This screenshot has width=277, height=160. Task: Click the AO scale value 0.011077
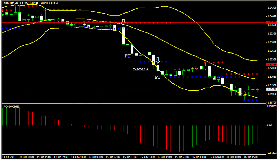click(272, 106)
